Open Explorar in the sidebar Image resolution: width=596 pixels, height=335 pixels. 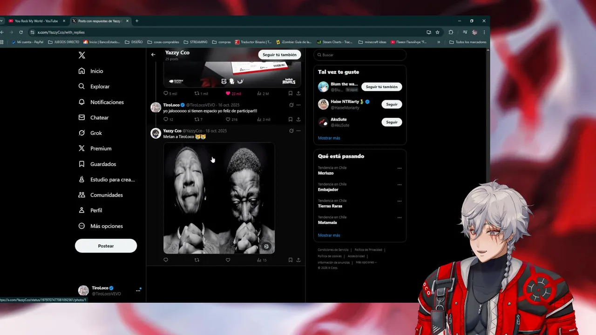[x=94, y=87]
